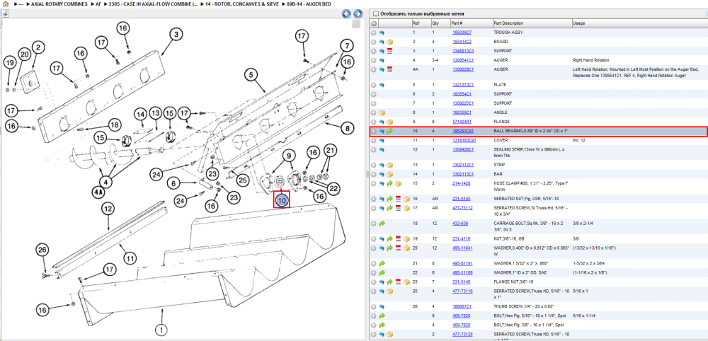Open part number 166667C1 link
The image size is (708, 341).
[462, 306]
